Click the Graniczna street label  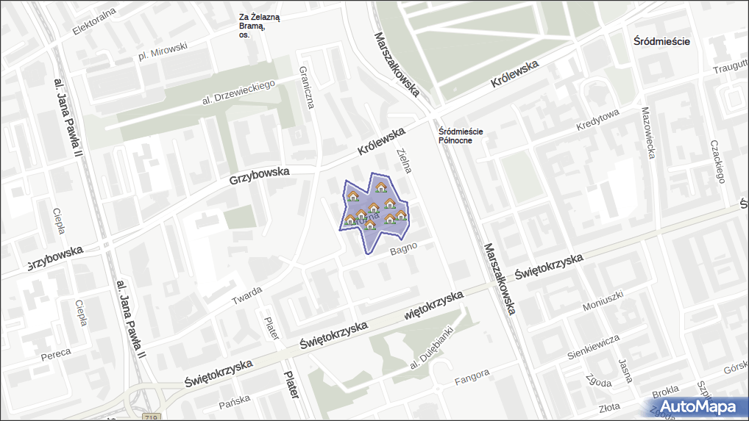click(x=307, y=87)
